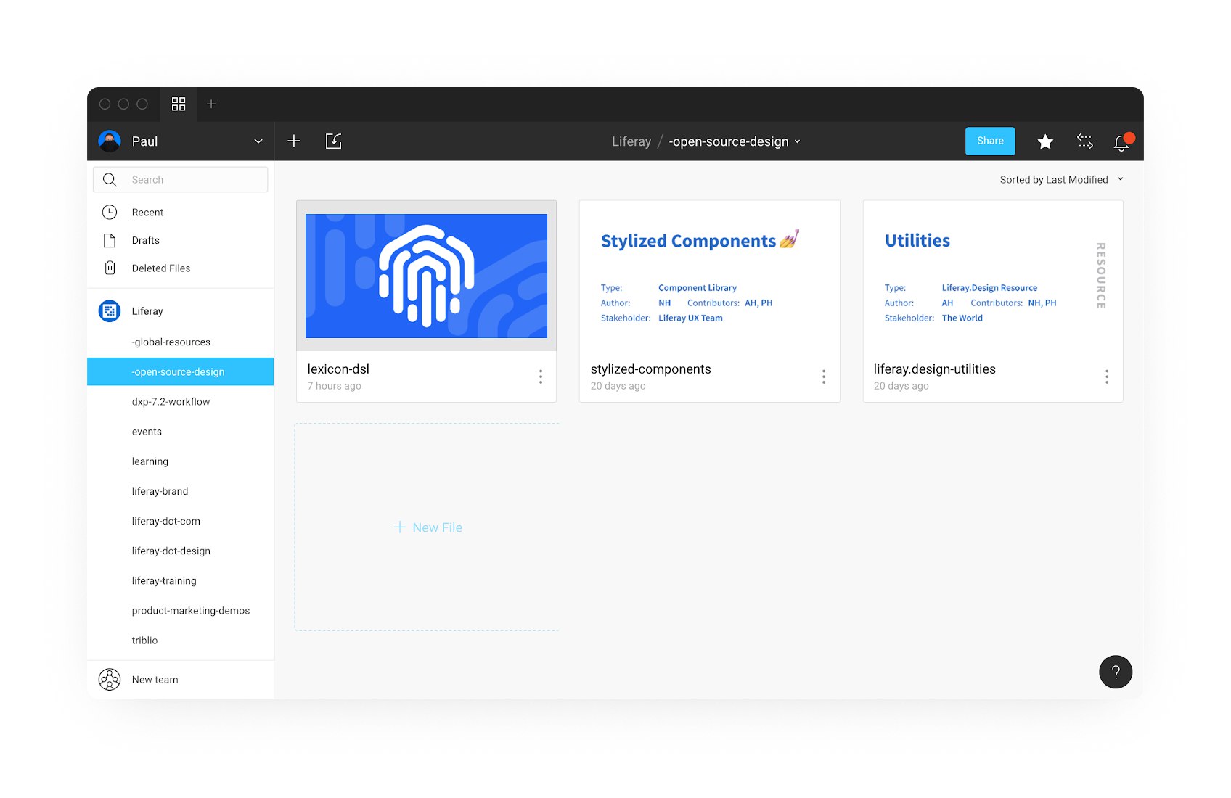Image resolution: width=1231 pixels, height=798 pixels.
Task: Click the import file icon
Action: (x=334, y=141)
